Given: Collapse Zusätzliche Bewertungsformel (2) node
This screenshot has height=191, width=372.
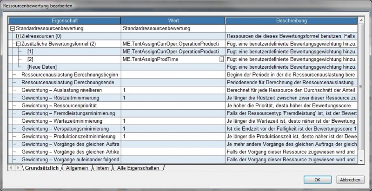Looking at the screenshot, I should tap(18, 44).
